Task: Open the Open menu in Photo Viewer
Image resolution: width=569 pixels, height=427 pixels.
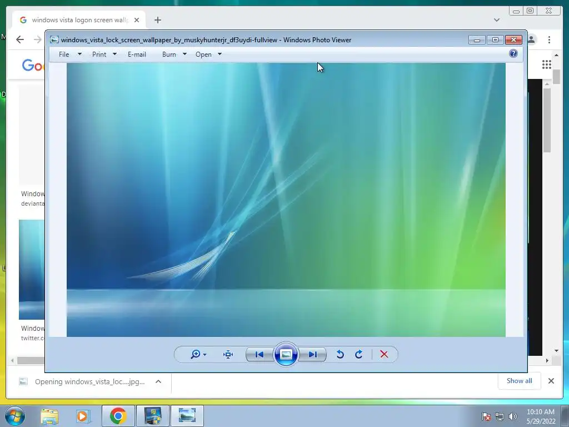Action: pyautogui.click(x=203, y=54)
